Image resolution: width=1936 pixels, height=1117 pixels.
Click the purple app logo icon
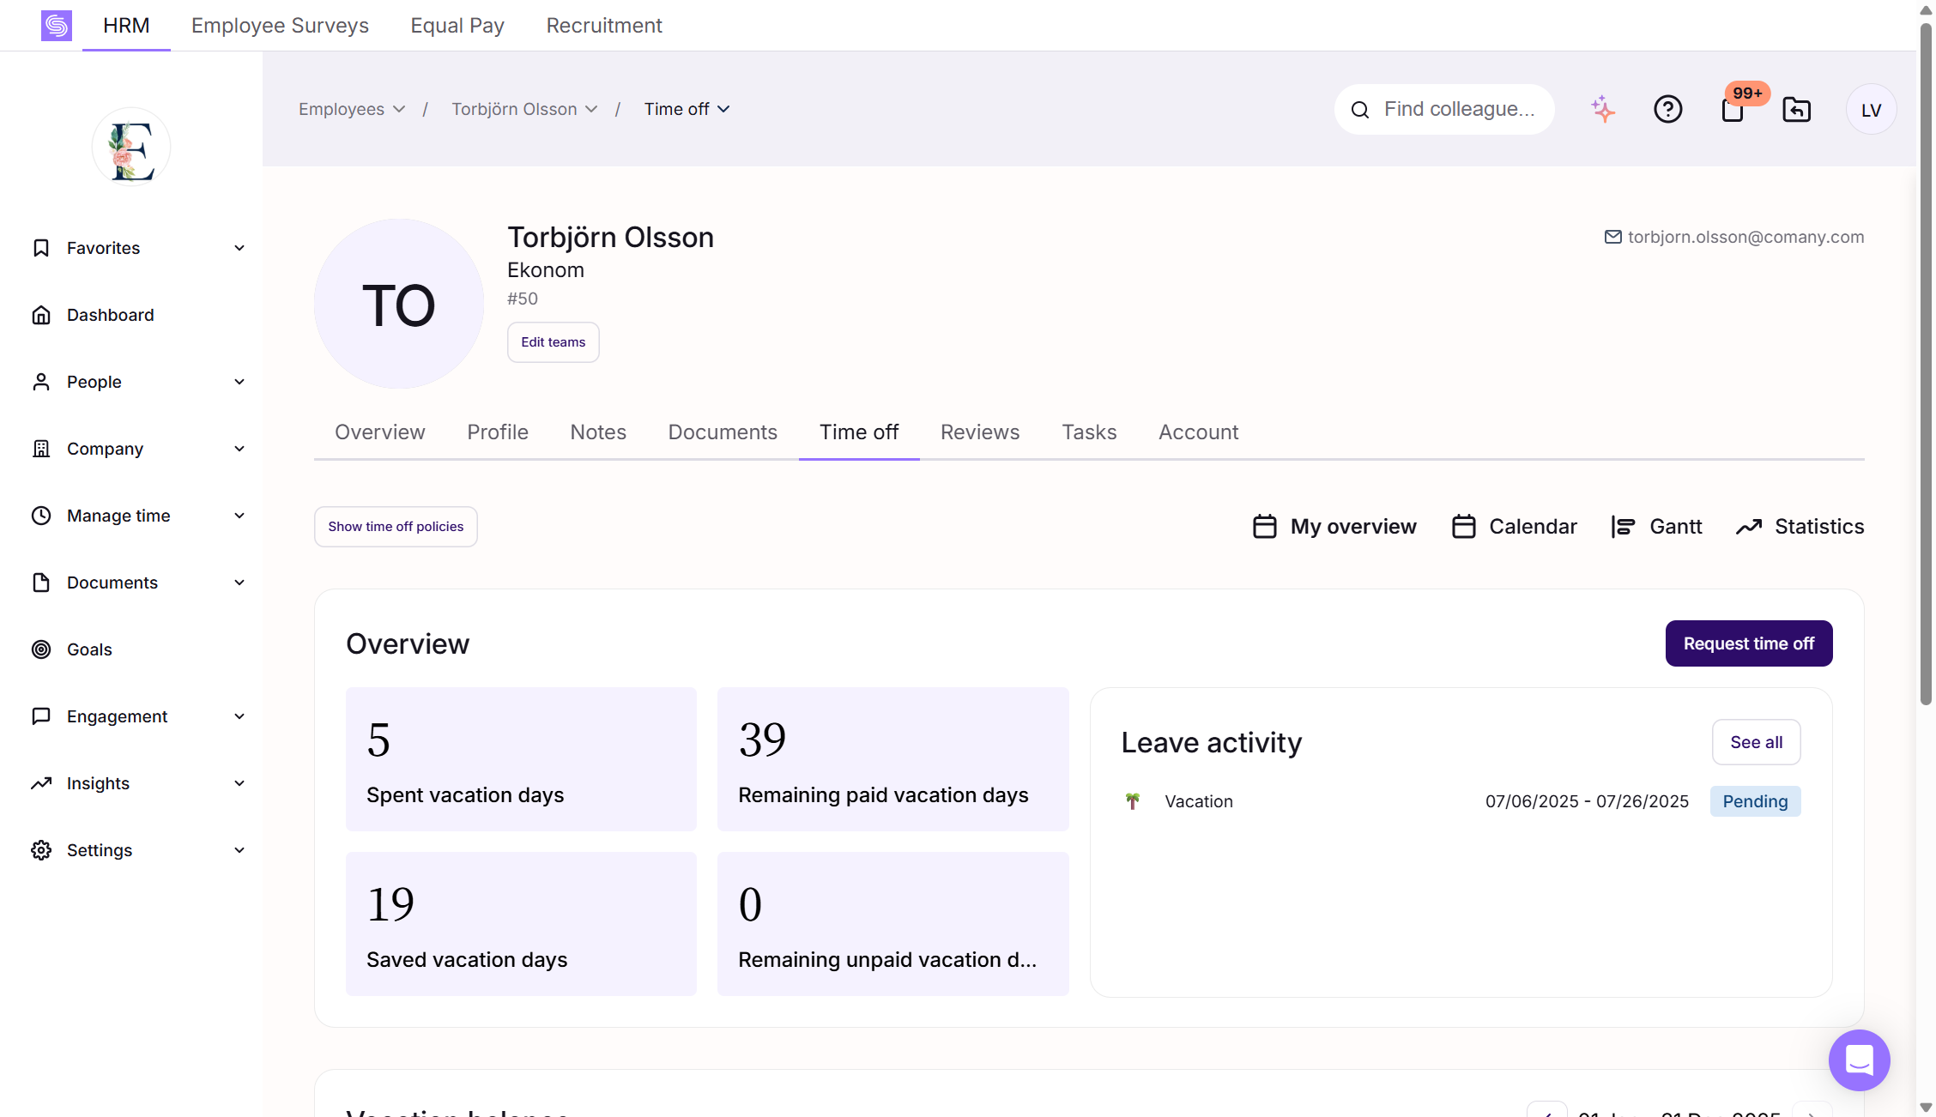[x=57, y=25]
